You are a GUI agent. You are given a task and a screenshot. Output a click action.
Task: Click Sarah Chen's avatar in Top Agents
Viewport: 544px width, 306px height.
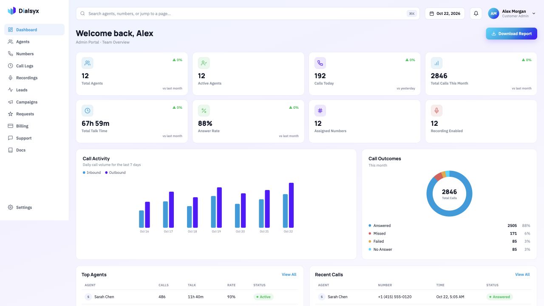88,297
